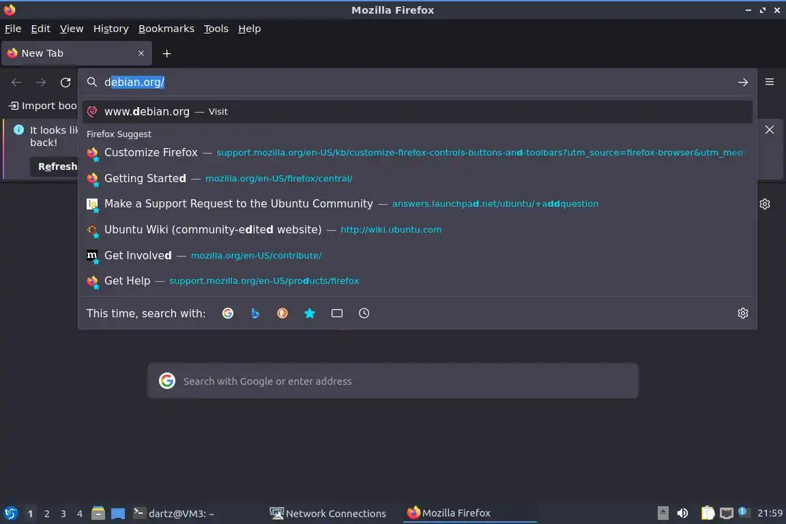This screenshot has height=524, width=786.
Task: Search this time with DuckDuckGo
Action: click(x=282, y=313)
